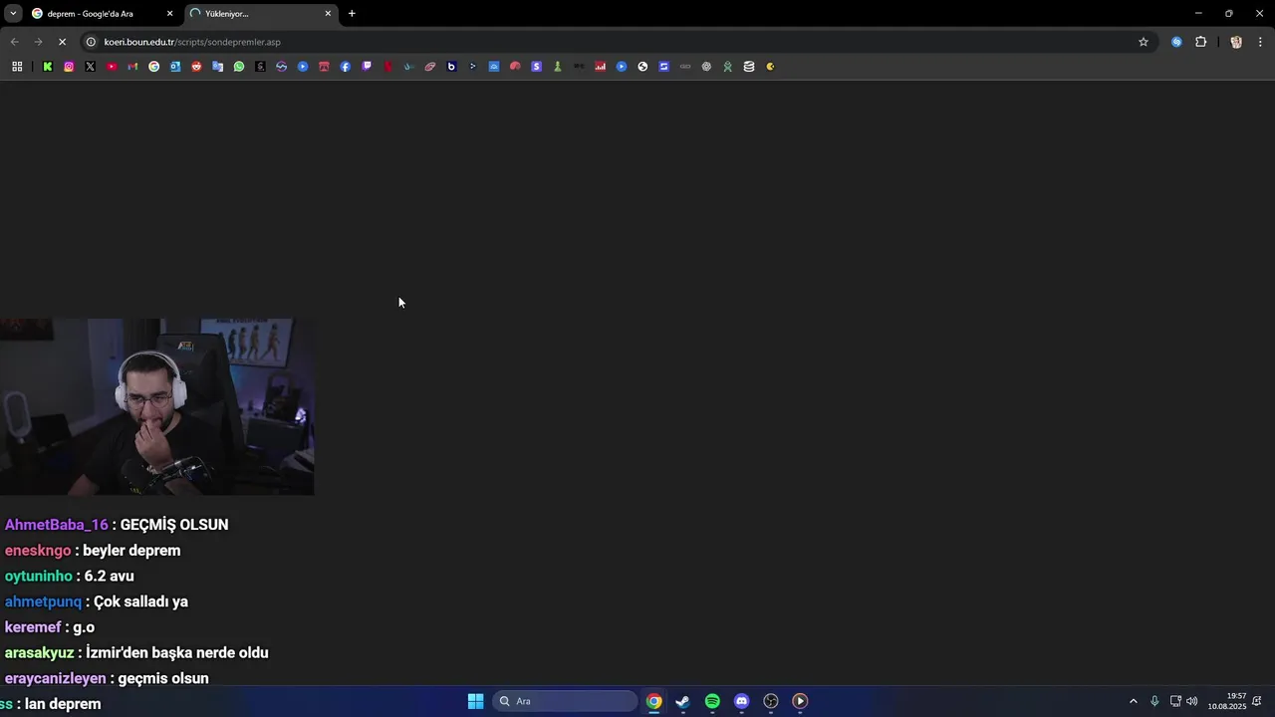Go back to the previous page
This screenshot has height=717, width=1275.
pos(14,42)
